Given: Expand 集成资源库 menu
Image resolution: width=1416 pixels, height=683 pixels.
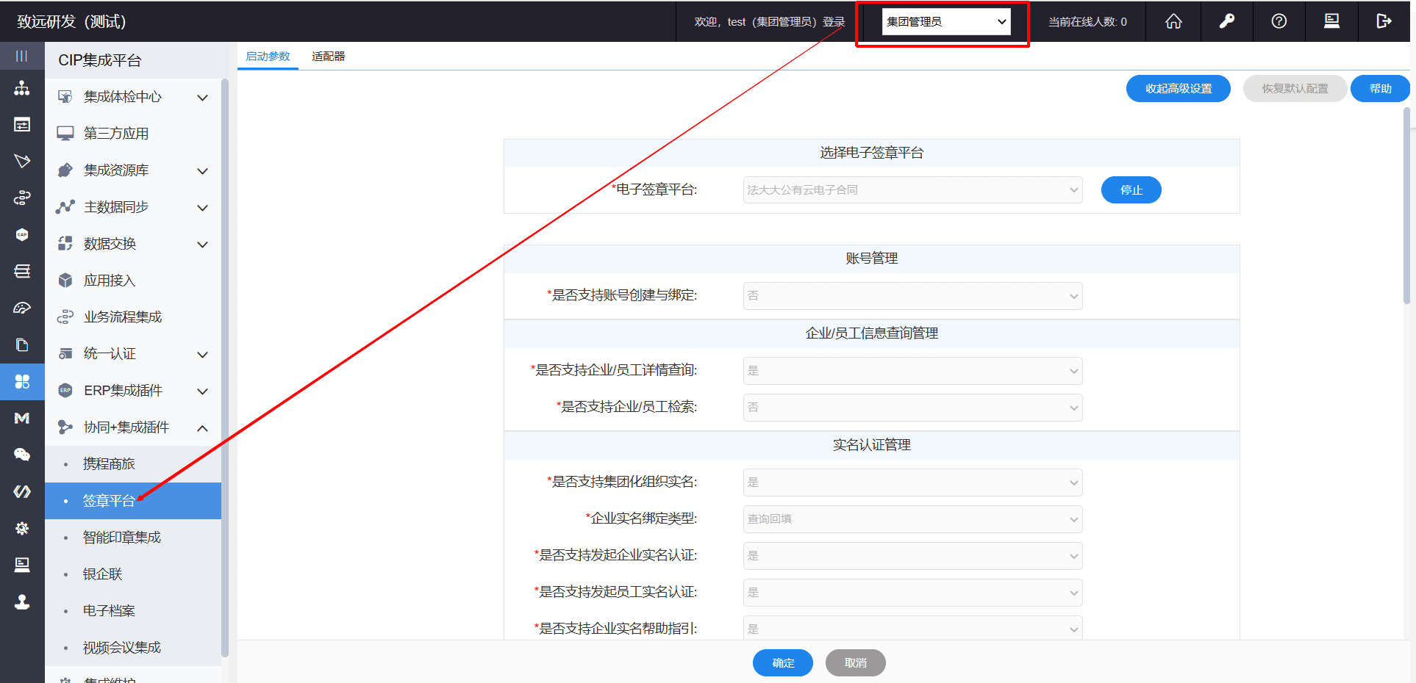Looking at the screenshot, I should [x=133, y=170].
